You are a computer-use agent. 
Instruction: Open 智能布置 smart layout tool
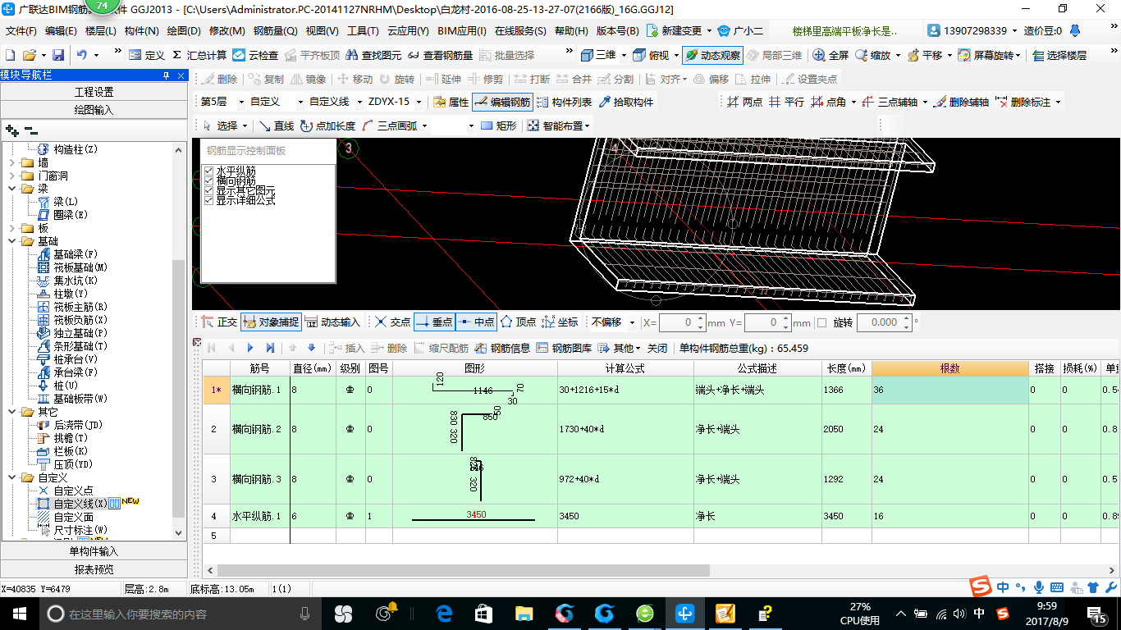tap(557, 126)
